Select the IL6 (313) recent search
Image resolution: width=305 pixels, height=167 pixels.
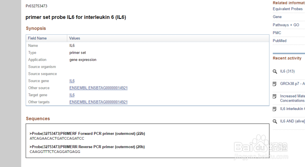(287, 71)
